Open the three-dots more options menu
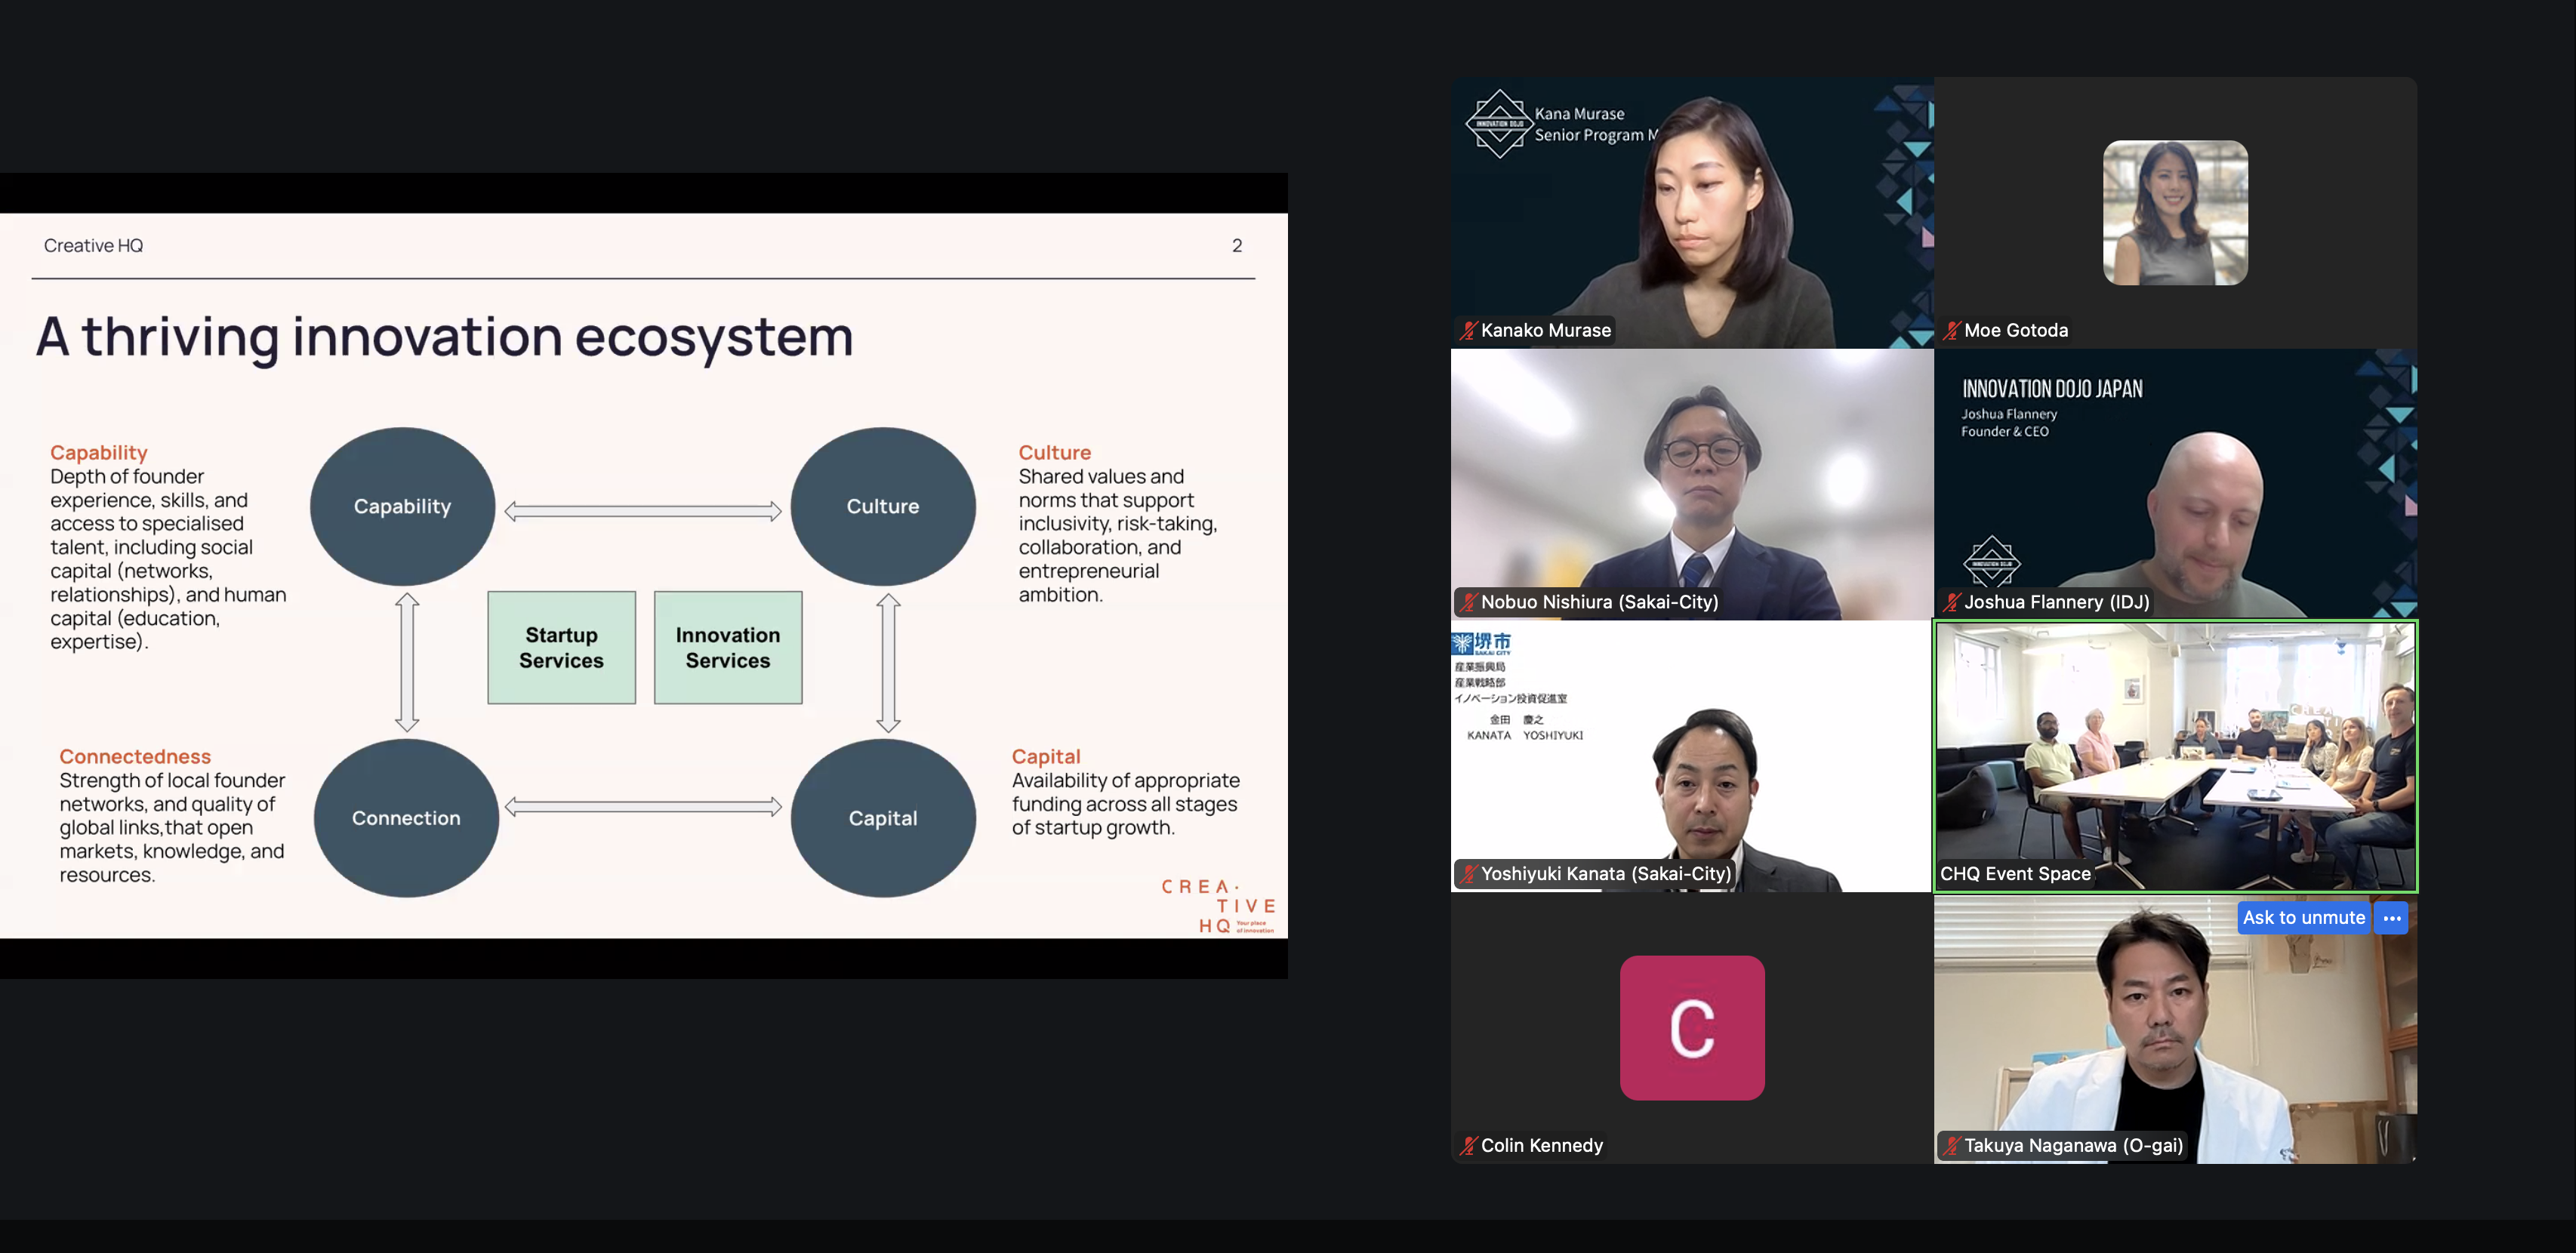Screen dimensions: 2576x1253 (2391, 918)
